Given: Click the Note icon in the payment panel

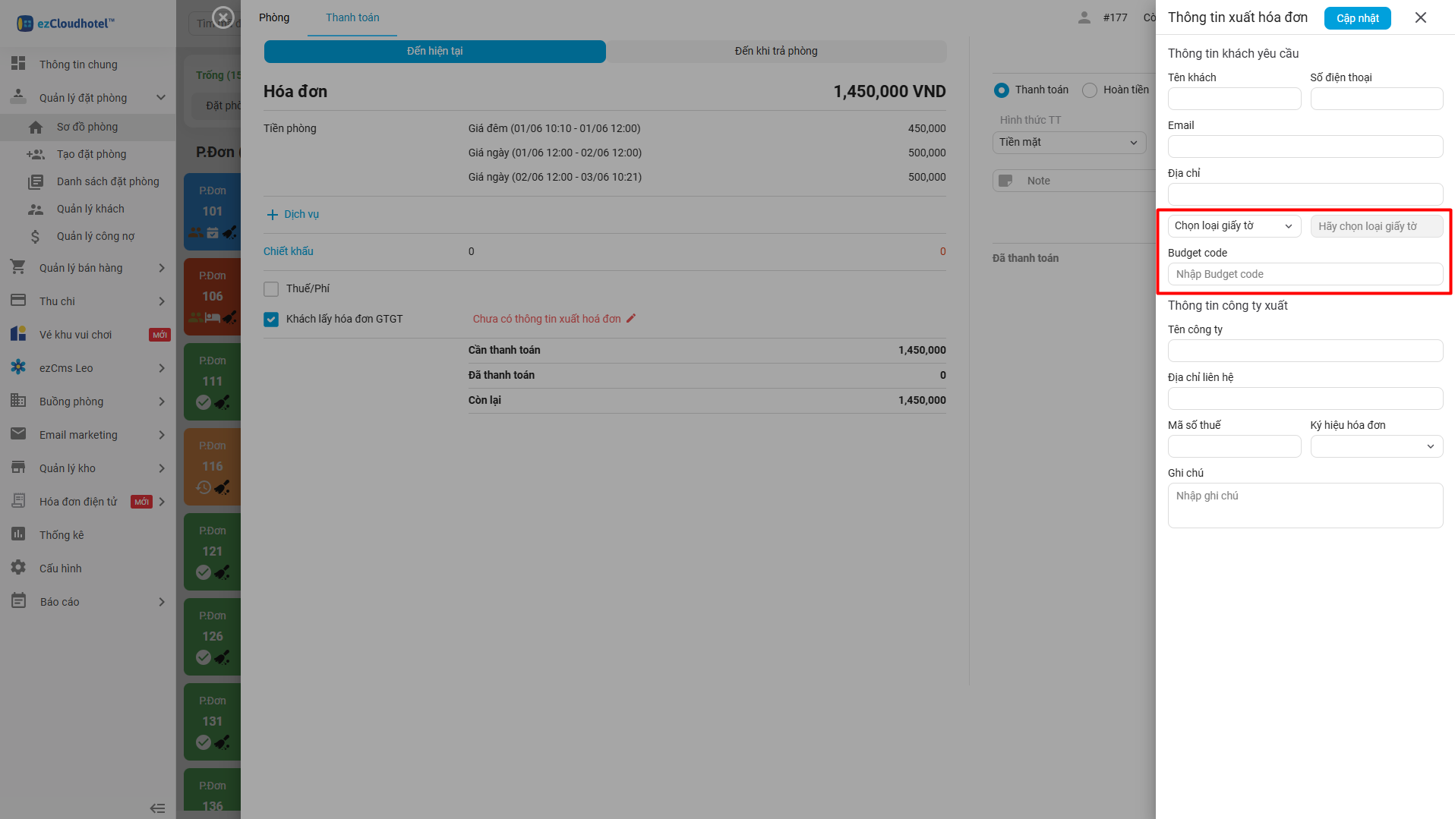Looking at the screenshot, I should (x=1006, y=181).
